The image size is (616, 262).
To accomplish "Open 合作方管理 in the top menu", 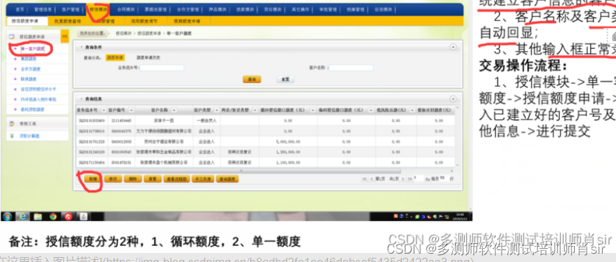I will coord(188,10).
